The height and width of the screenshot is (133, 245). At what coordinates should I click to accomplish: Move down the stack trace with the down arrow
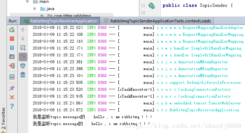point(23,39)
